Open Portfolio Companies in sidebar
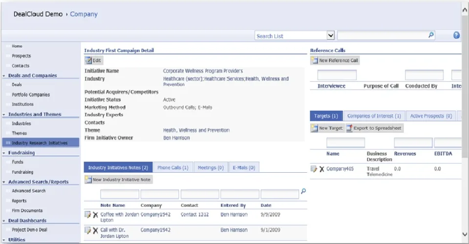The height and width of the screenshot is (244, 469). 31,95
